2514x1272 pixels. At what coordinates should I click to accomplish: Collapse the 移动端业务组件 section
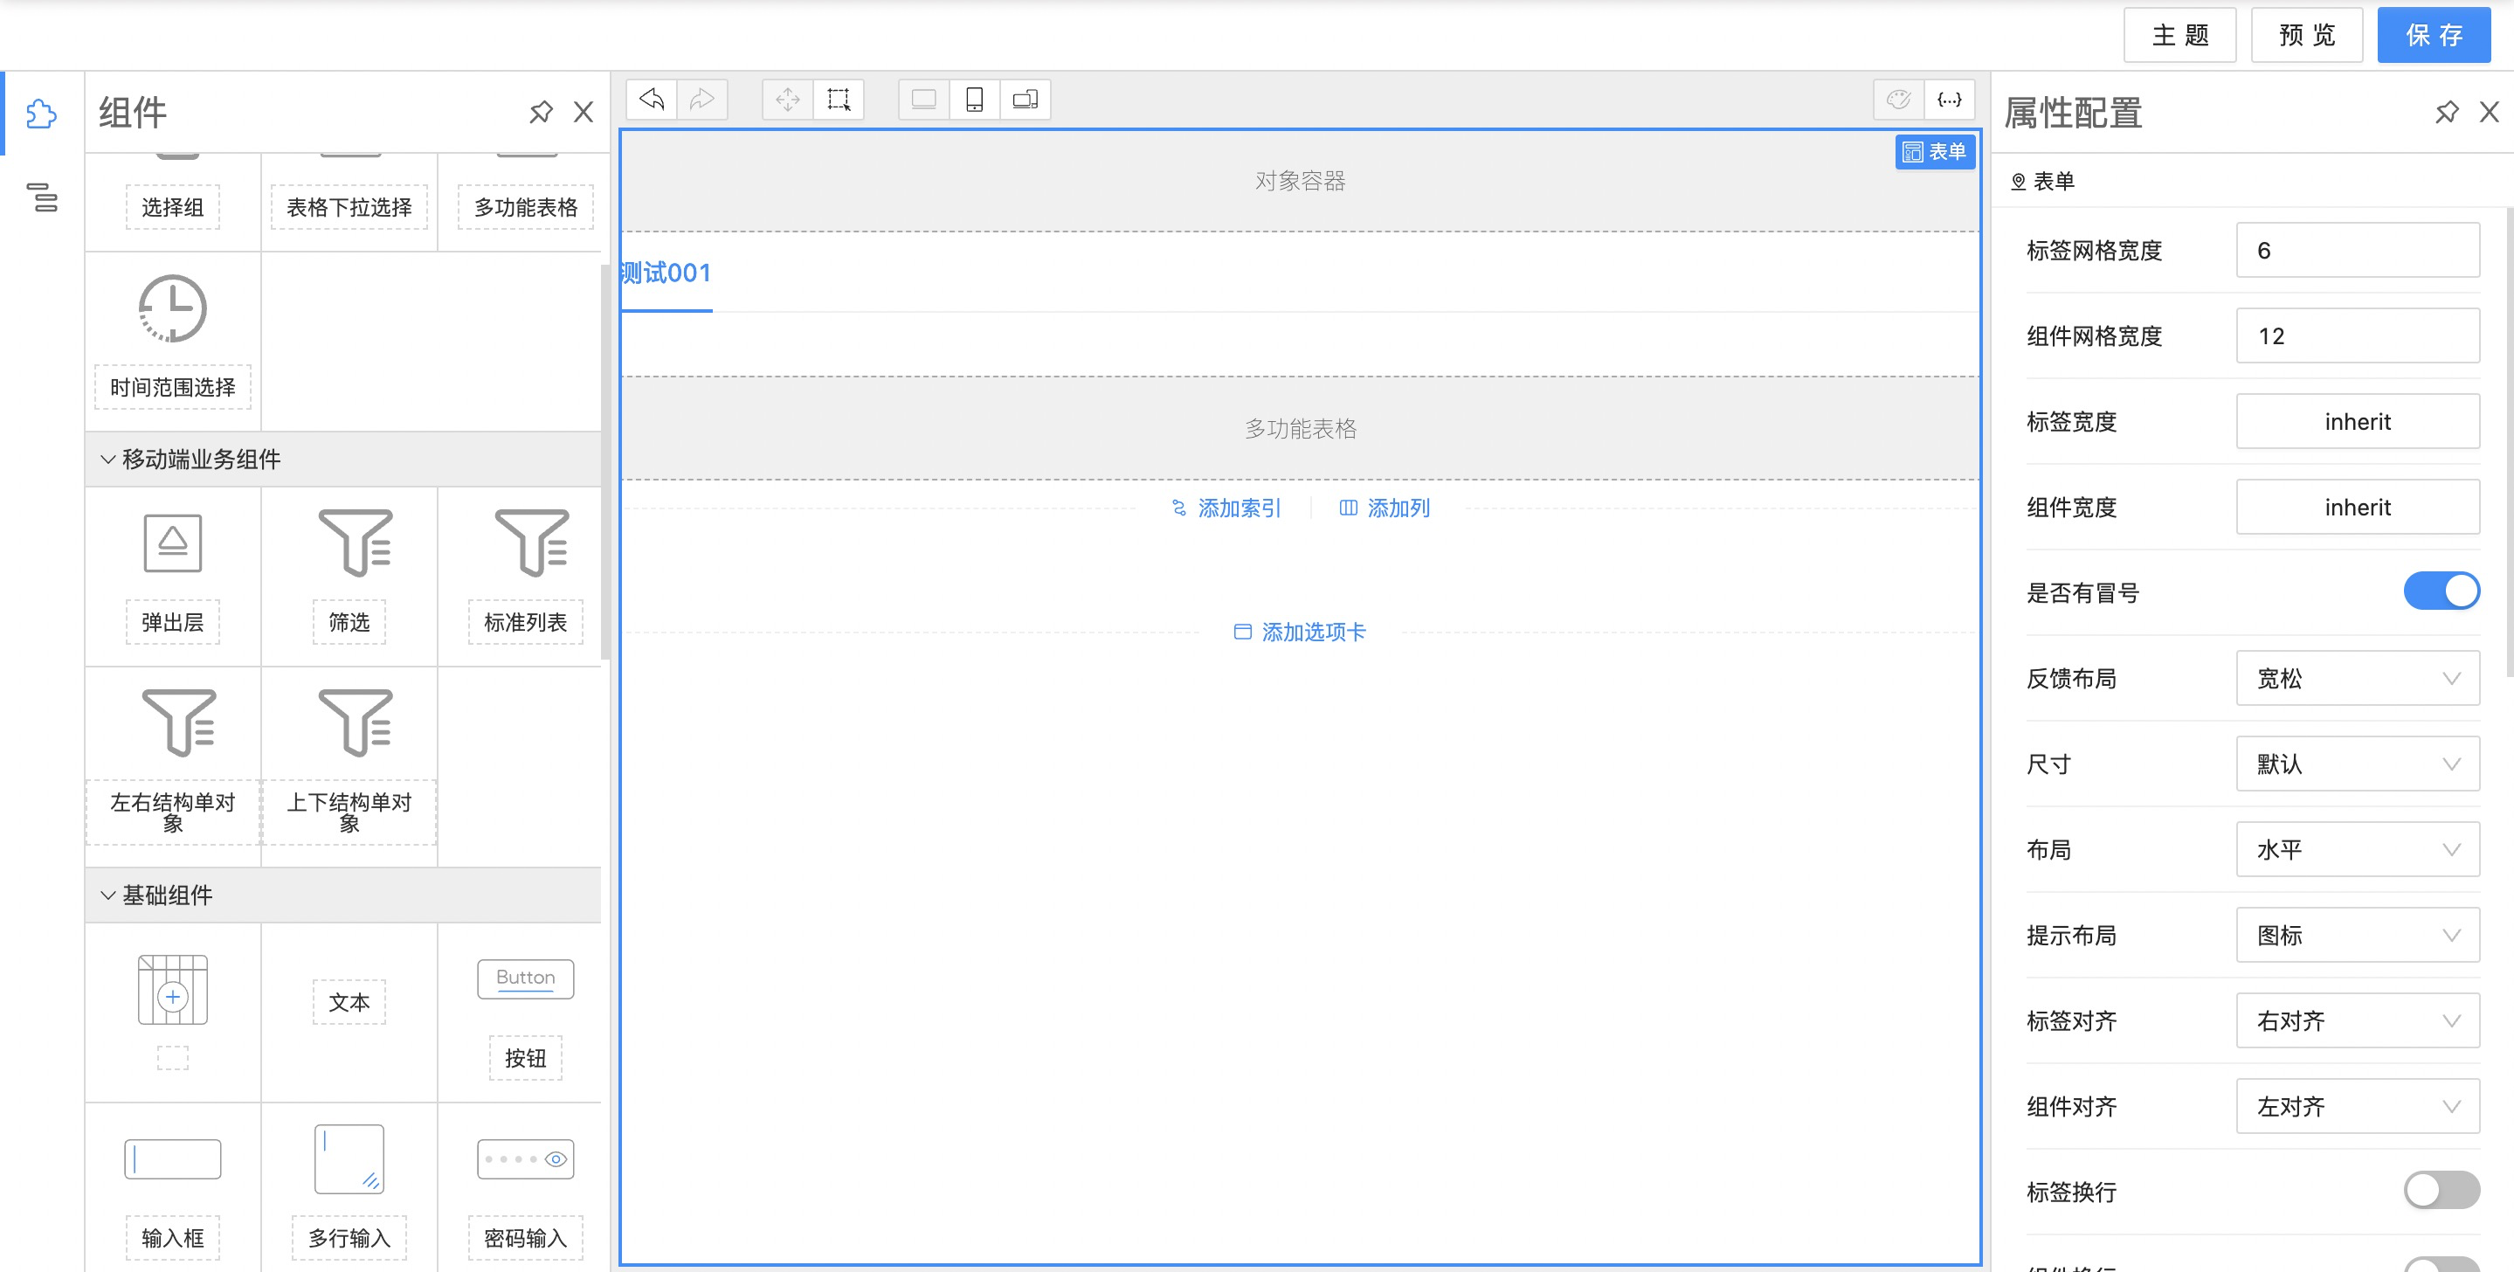click(x=342, y=459)
